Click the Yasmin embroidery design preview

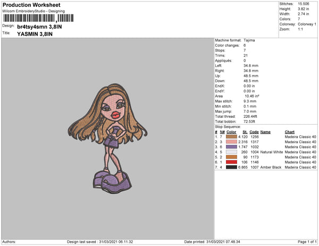pyautogui.click(x=107, y=138)
